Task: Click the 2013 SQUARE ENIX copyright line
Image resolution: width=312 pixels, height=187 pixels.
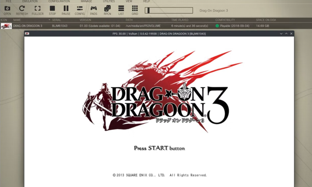Action: click(x=160, y=175)
